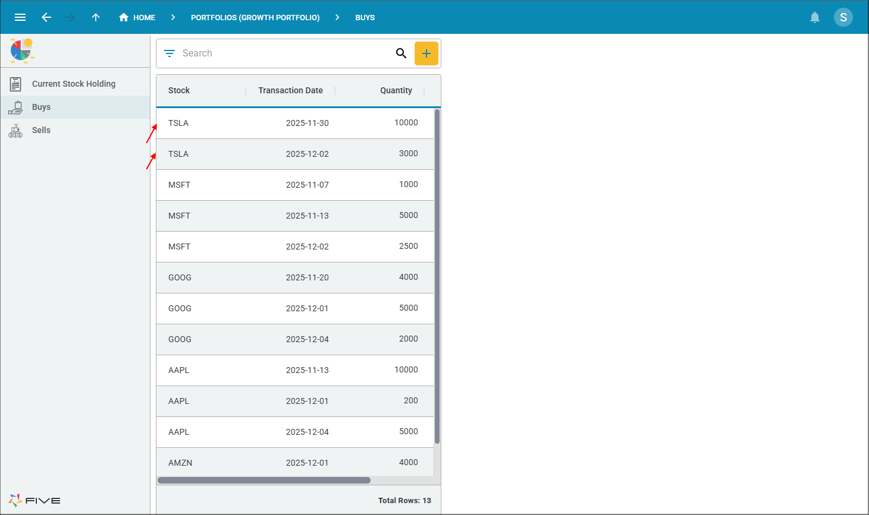Select MSFT row dated 2025-11-13
The image size is (869, 515).
click(x=295, y=216)
